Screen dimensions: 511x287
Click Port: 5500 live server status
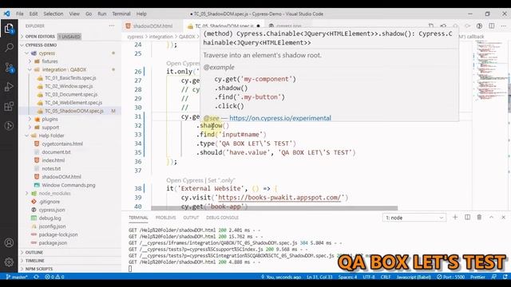pyautogui.click(x=451, y=277)
